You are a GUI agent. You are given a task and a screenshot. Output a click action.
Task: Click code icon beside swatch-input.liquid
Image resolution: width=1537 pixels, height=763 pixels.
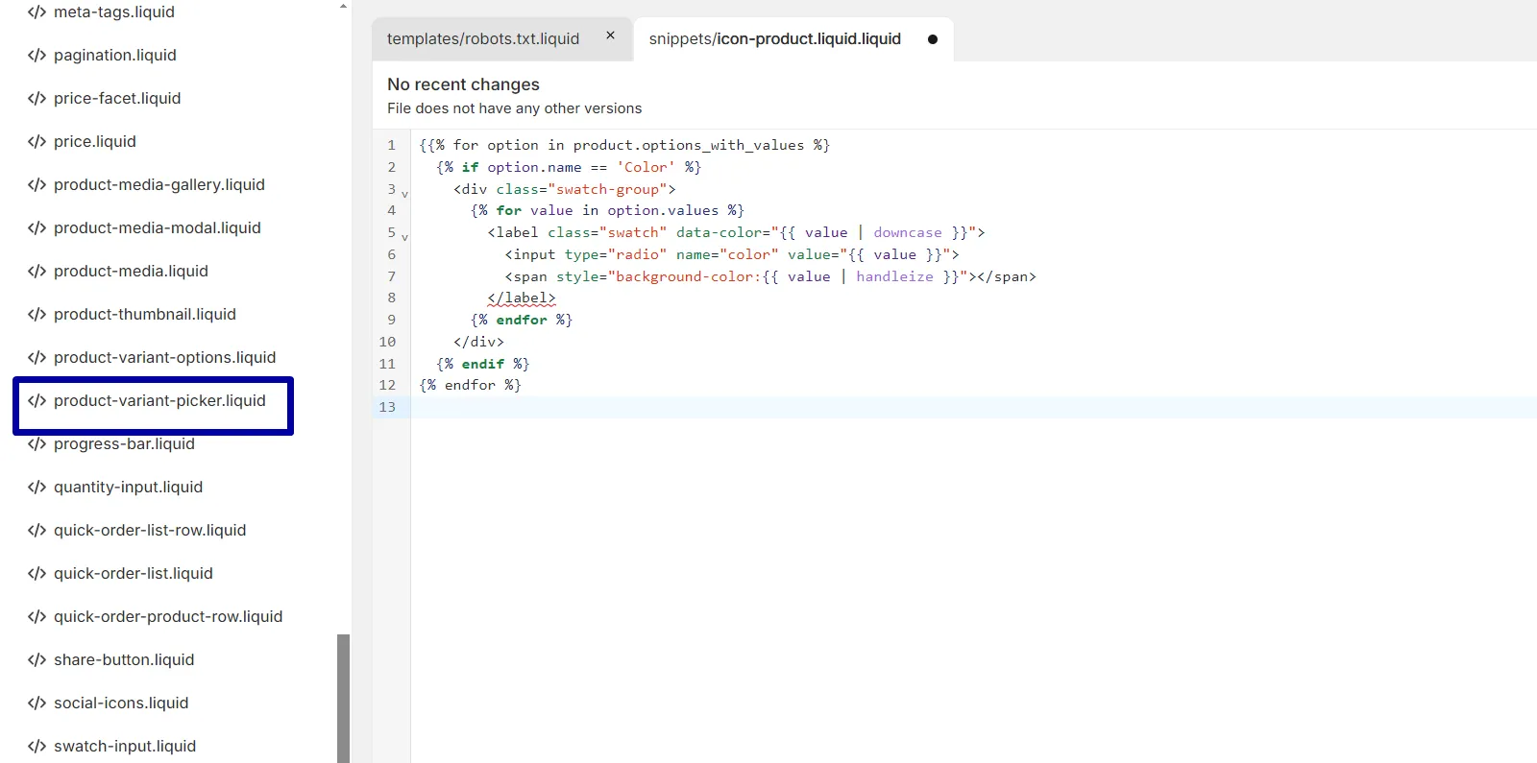pos(37,747)
